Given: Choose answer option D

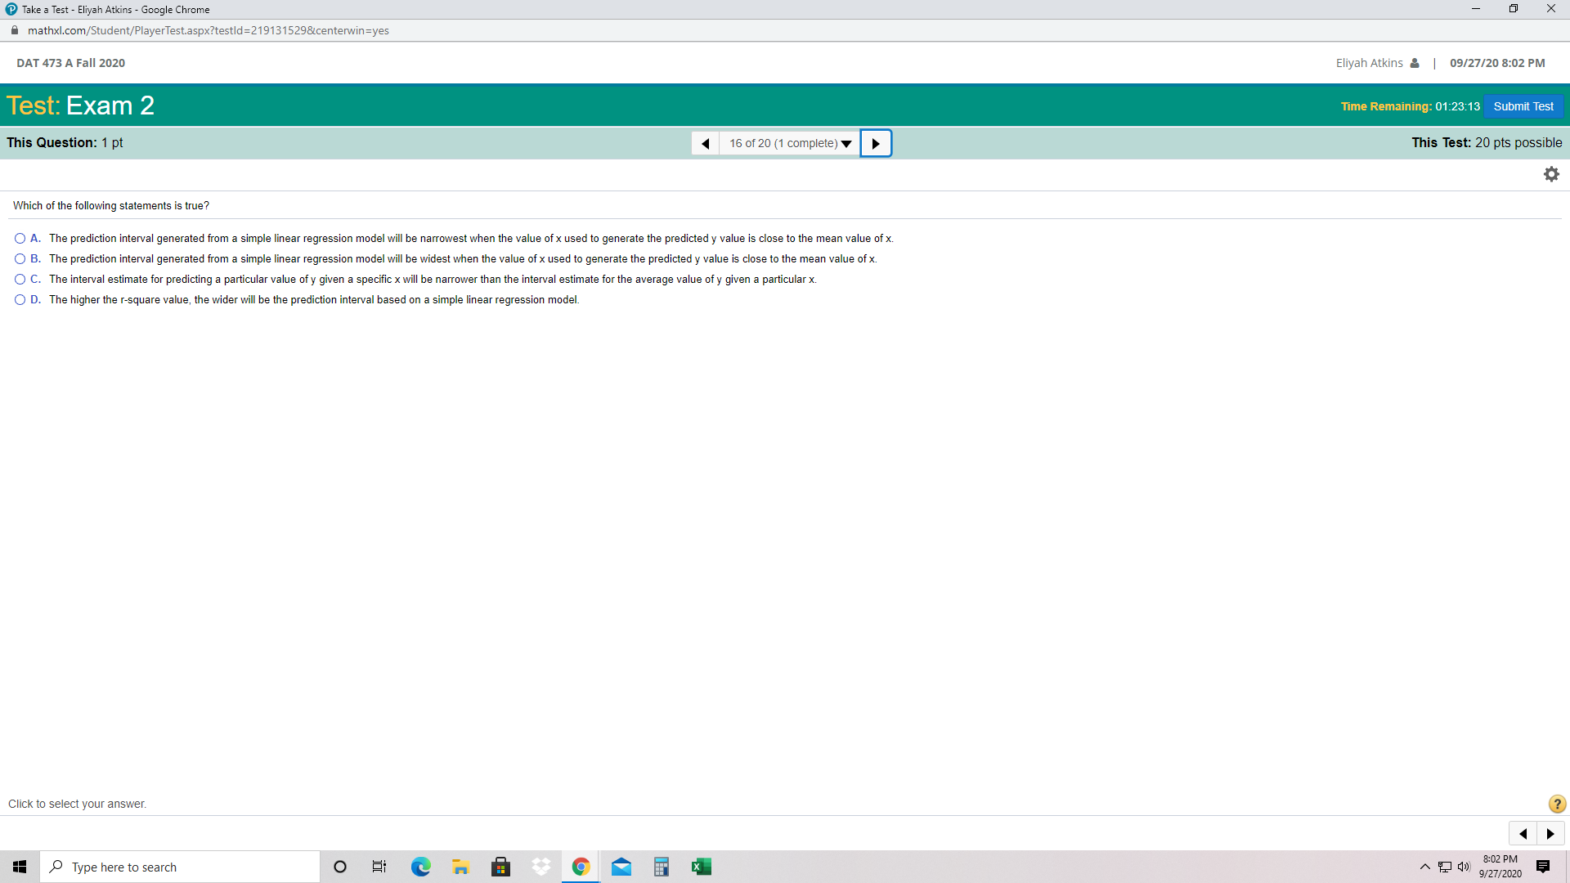Looking at the screenshot, I should (19, 299).
